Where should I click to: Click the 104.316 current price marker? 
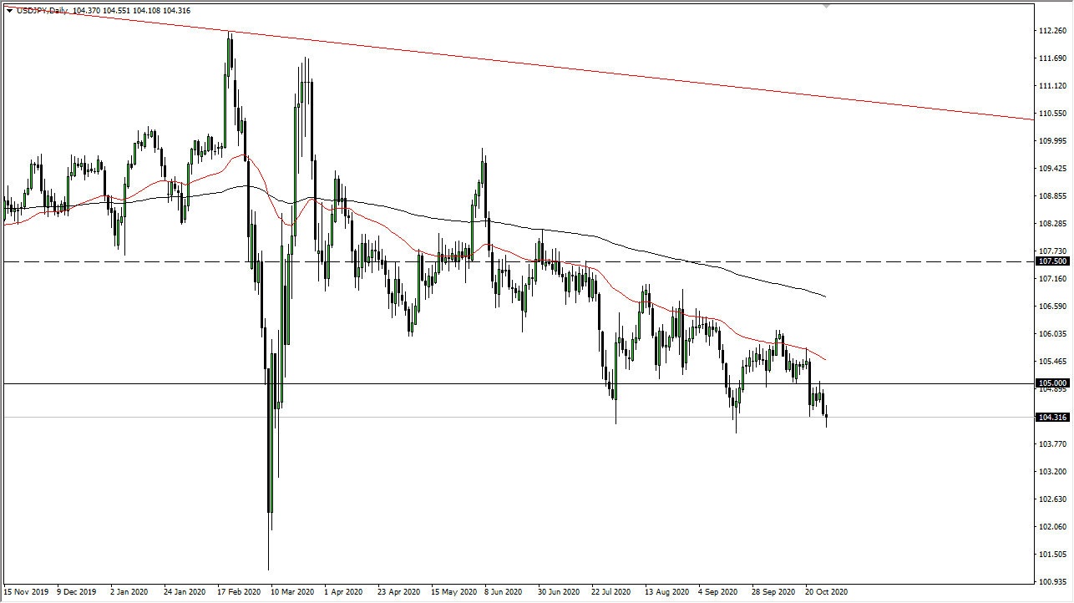click(x=1051, y=418)
